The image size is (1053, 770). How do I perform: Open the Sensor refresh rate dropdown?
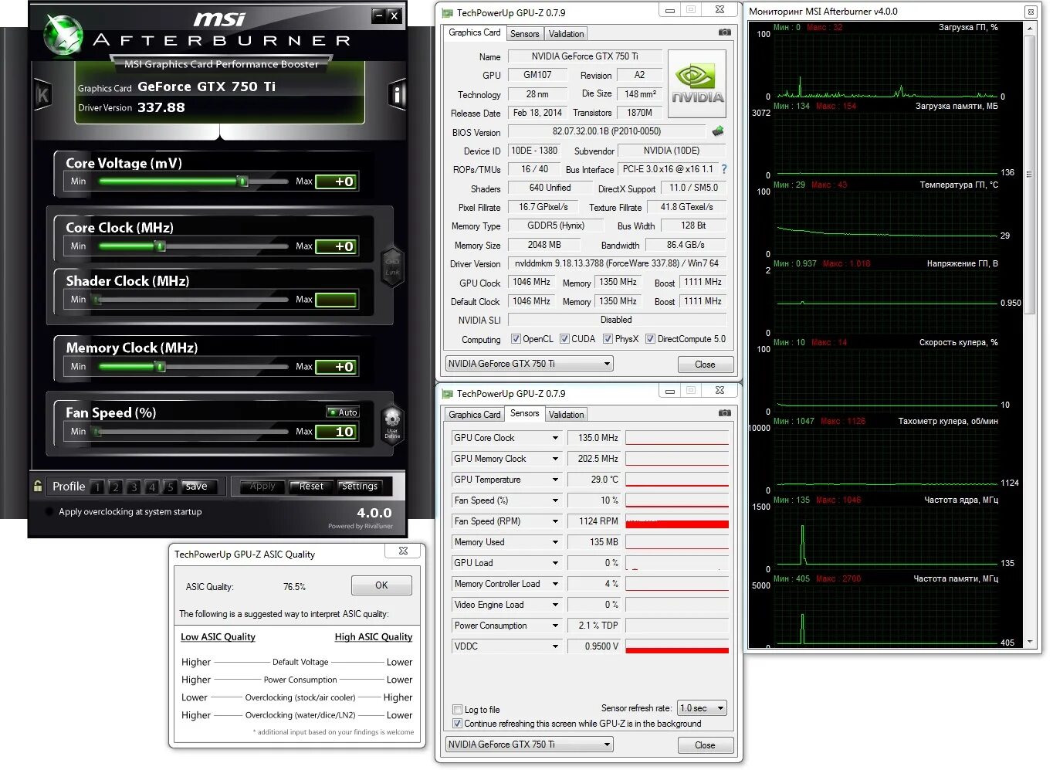point(702,707)
